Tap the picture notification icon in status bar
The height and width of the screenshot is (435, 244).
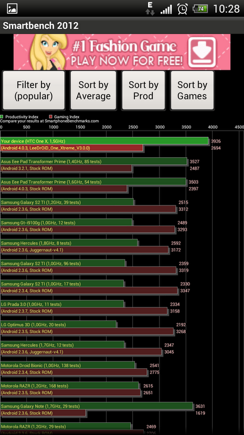click(12, 9)
